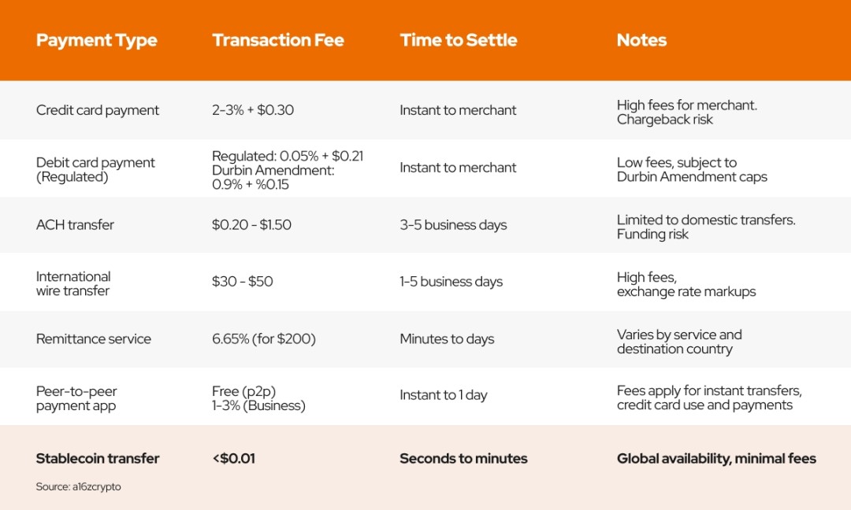The image size is (851, 510).
Task: Click the Durbin Amendment fee text
Action: click(x=262, y=177)
